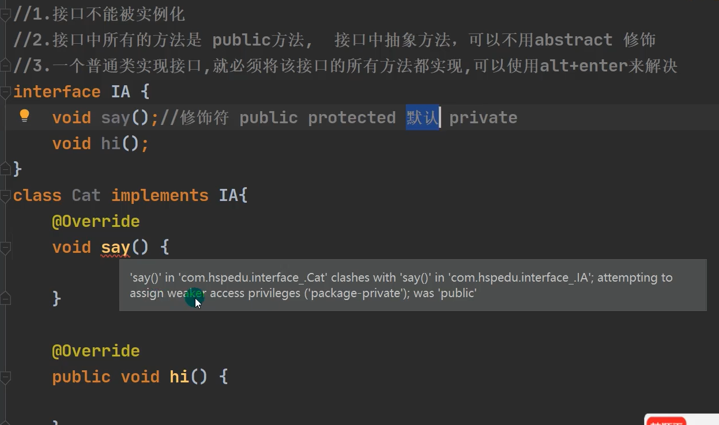
Task: Click the error tooltip message box
Action: point(413,285)
